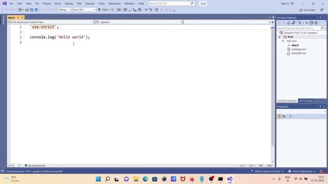The image size is (328, 184).
Task: Select app.js in Solution Explorer
Action: point(295,45)
